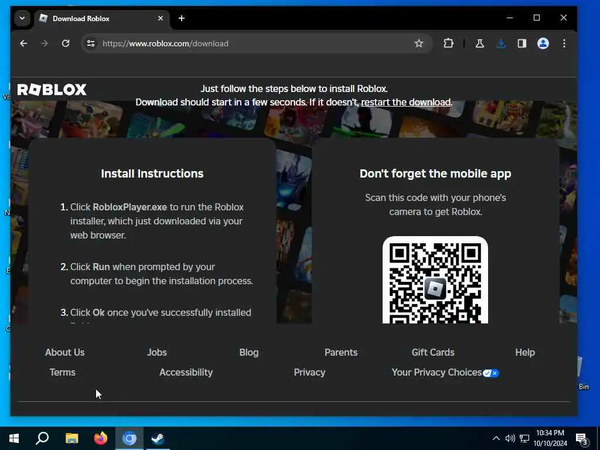Open the Privacy footer link

[x=309, y=372]
